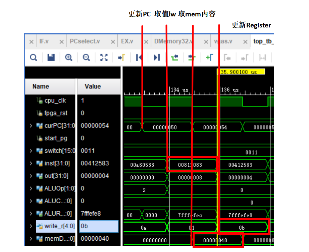Click the 135.900100 us cursor time label
The height and width of the screenshot is (252, 309).
241,72
